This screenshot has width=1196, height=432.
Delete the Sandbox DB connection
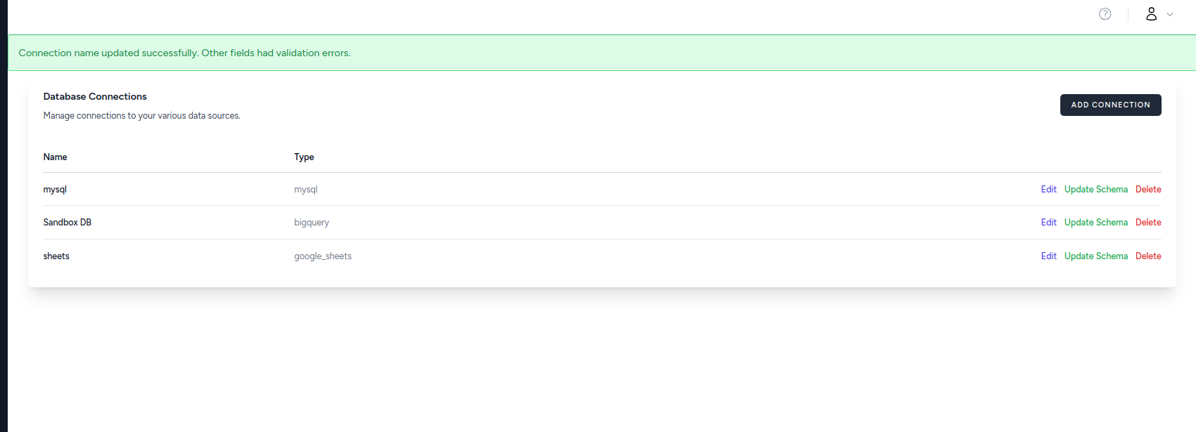pos(1148,223)
